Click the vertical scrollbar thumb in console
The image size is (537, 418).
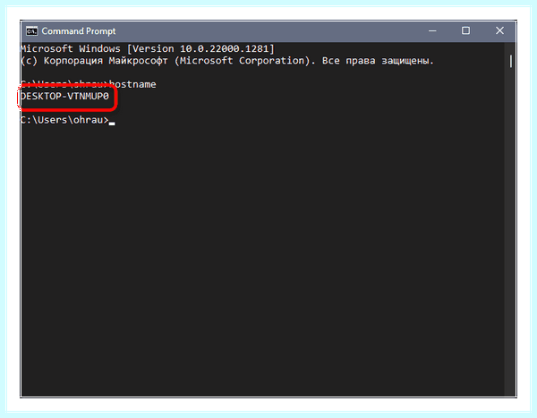pos(511,62)
